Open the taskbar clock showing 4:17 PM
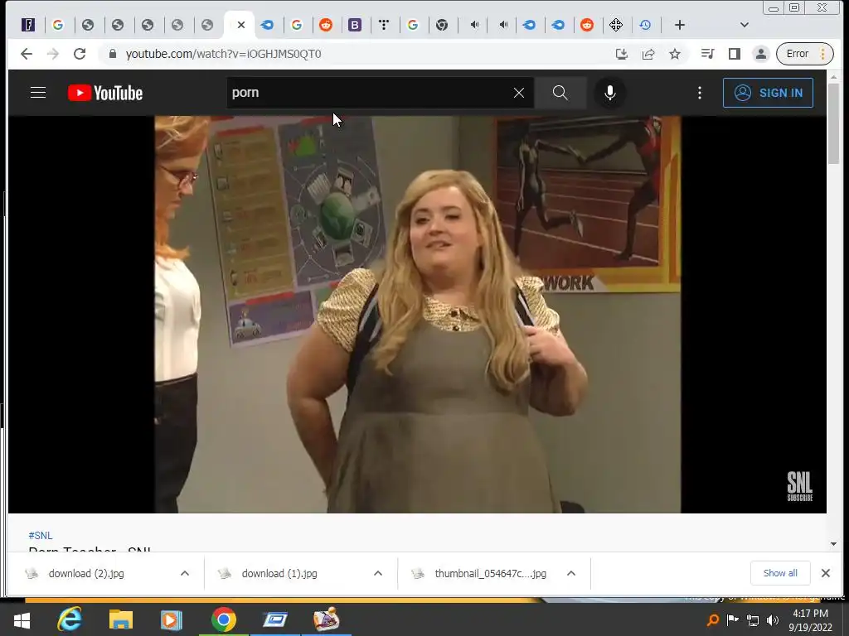Image resolution: width=849 pixels, height=636 pixels. click(x=811, y=620)
